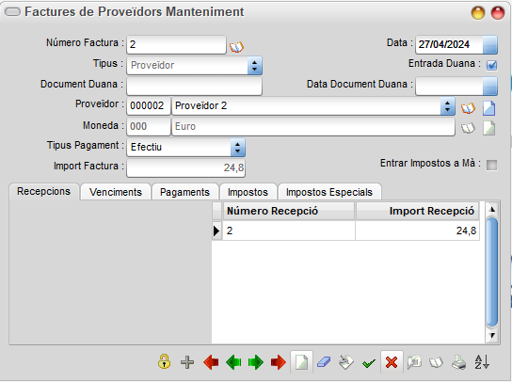
Task: Go to first record with red left arrow
Action: tap(211, 362)
